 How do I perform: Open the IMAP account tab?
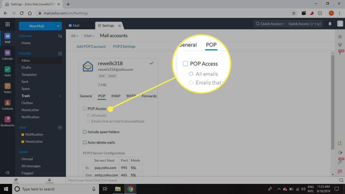pos(116,96)
